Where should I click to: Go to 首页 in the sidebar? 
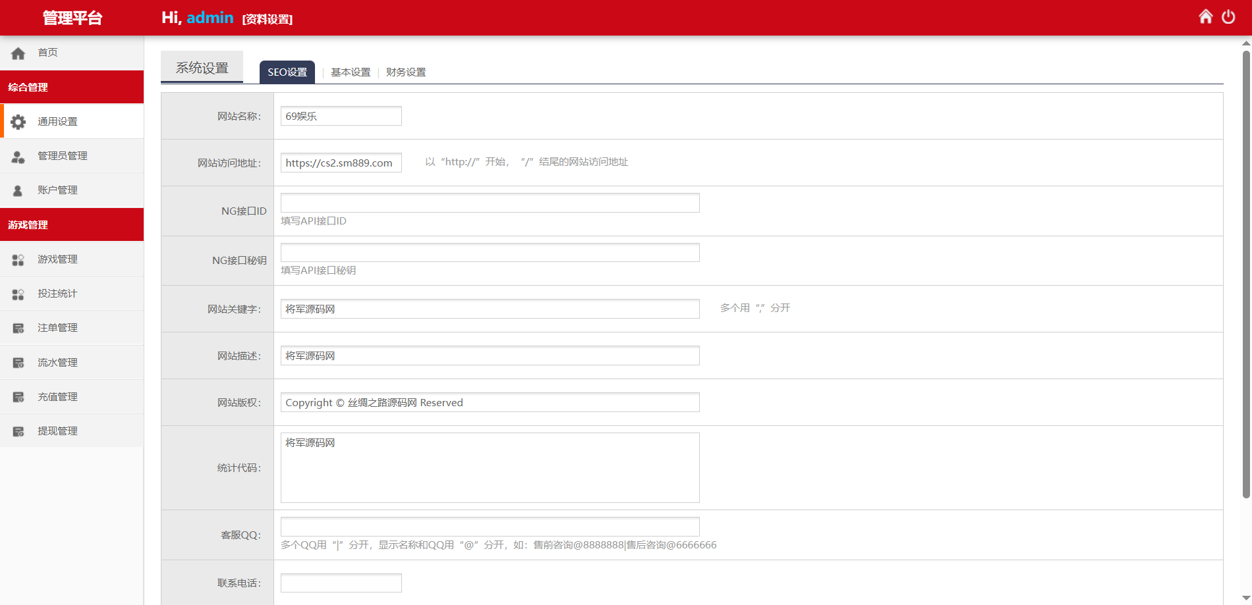47,53
